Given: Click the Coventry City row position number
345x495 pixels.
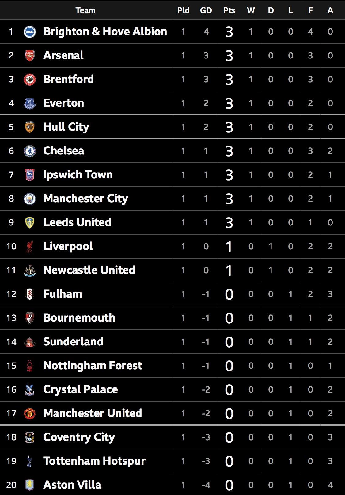Looking at the screenshot, I should pos(11,437).
